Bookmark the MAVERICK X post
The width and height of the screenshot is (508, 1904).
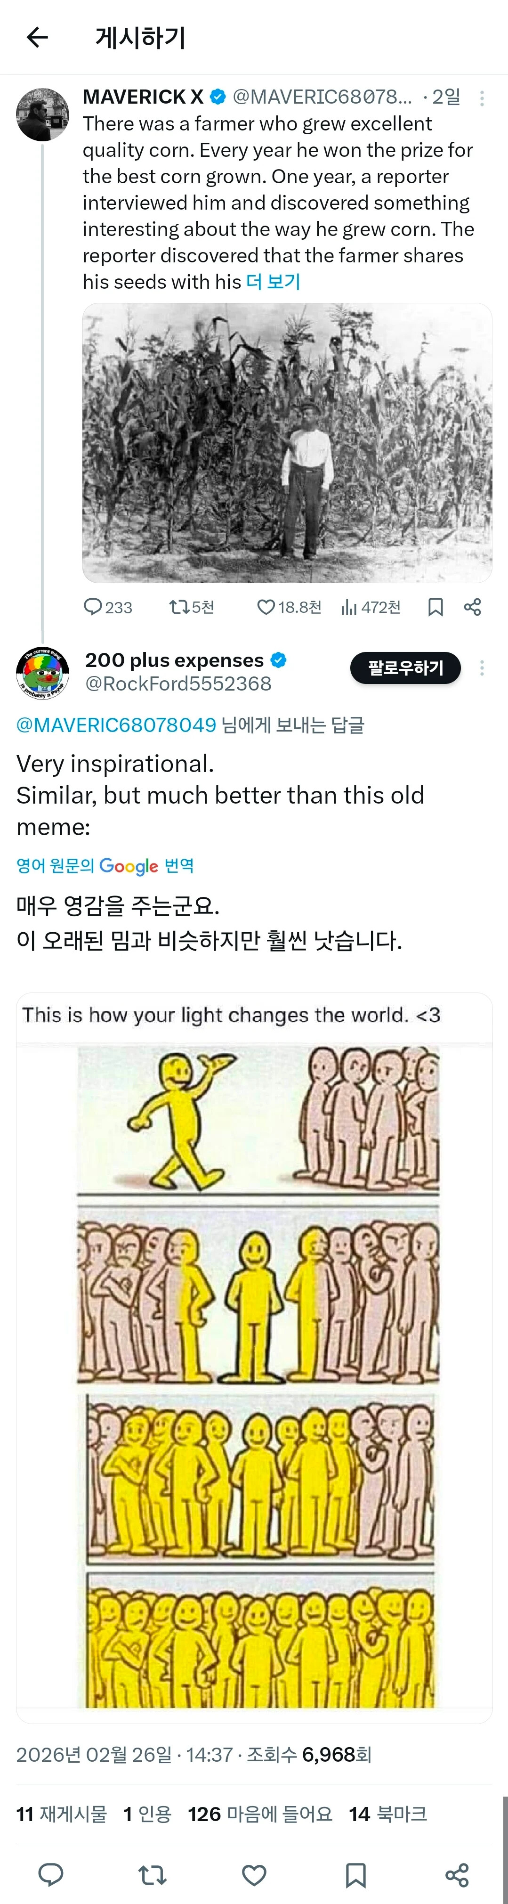(435, 607)
